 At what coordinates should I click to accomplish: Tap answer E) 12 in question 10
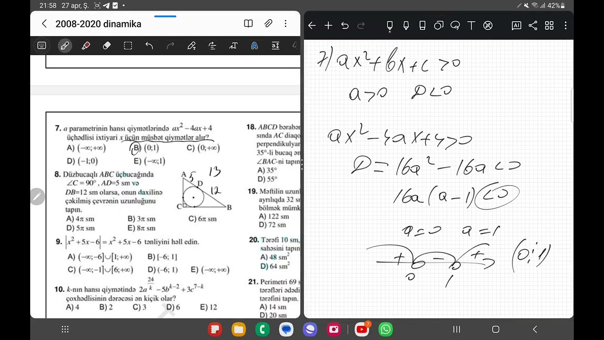coord(209,307)
